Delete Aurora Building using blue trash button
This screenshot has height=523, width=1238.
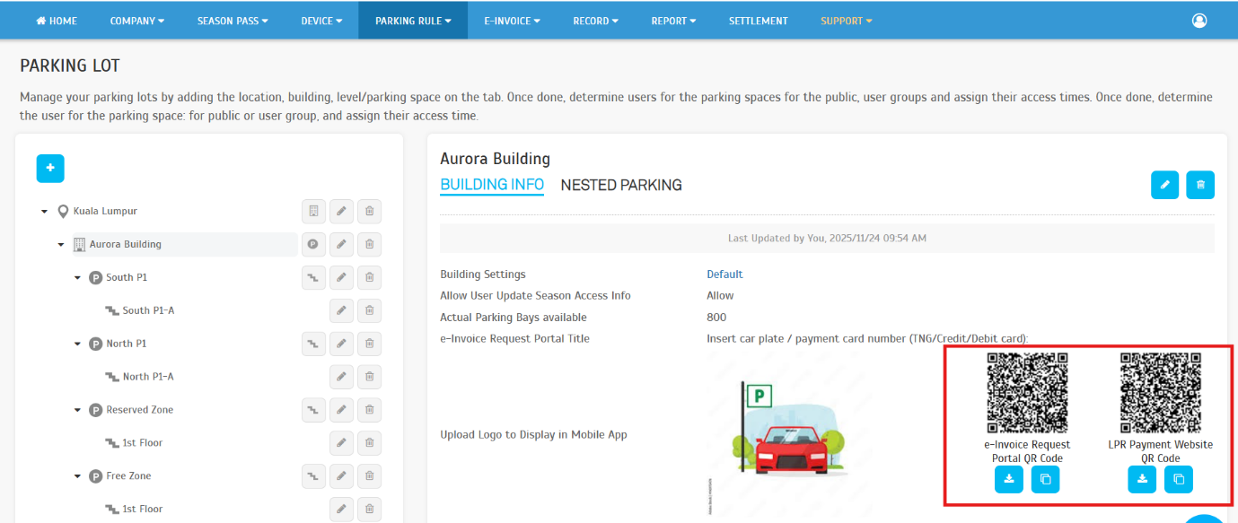tap(1200, 185)
